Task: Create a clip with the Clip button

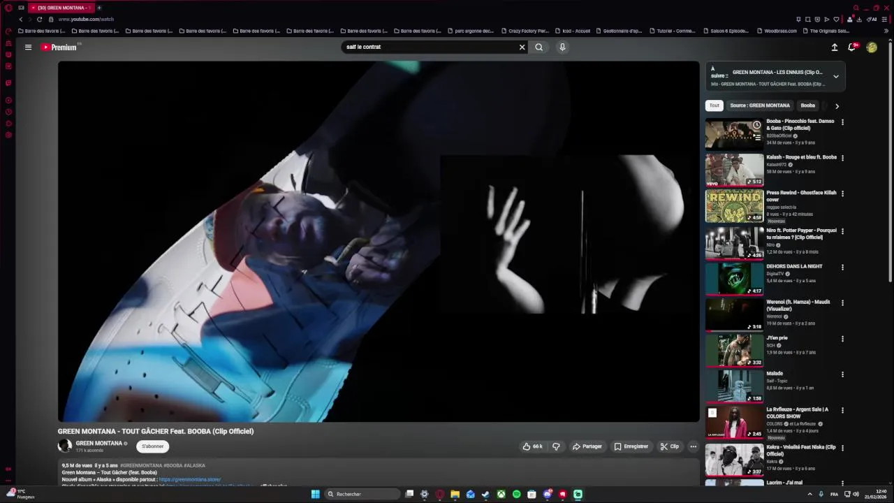Action: coord(669,446)
